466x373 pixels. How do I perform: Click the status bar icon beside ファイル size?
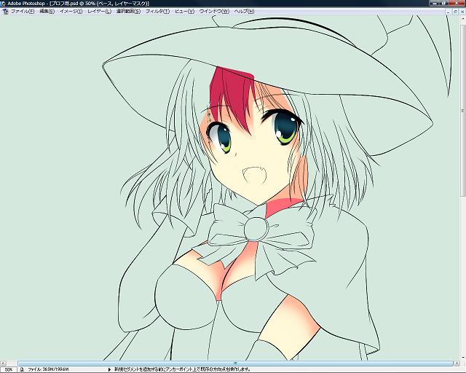tap(22, 370)
